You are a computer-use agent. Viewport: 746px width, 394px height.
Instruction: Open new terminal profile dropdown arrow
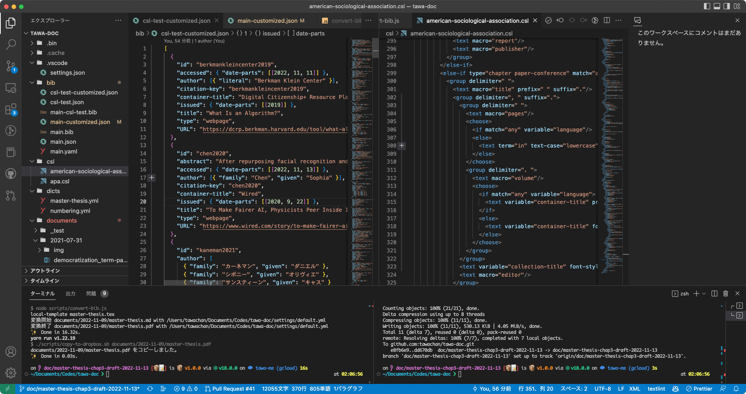(704, 294)
